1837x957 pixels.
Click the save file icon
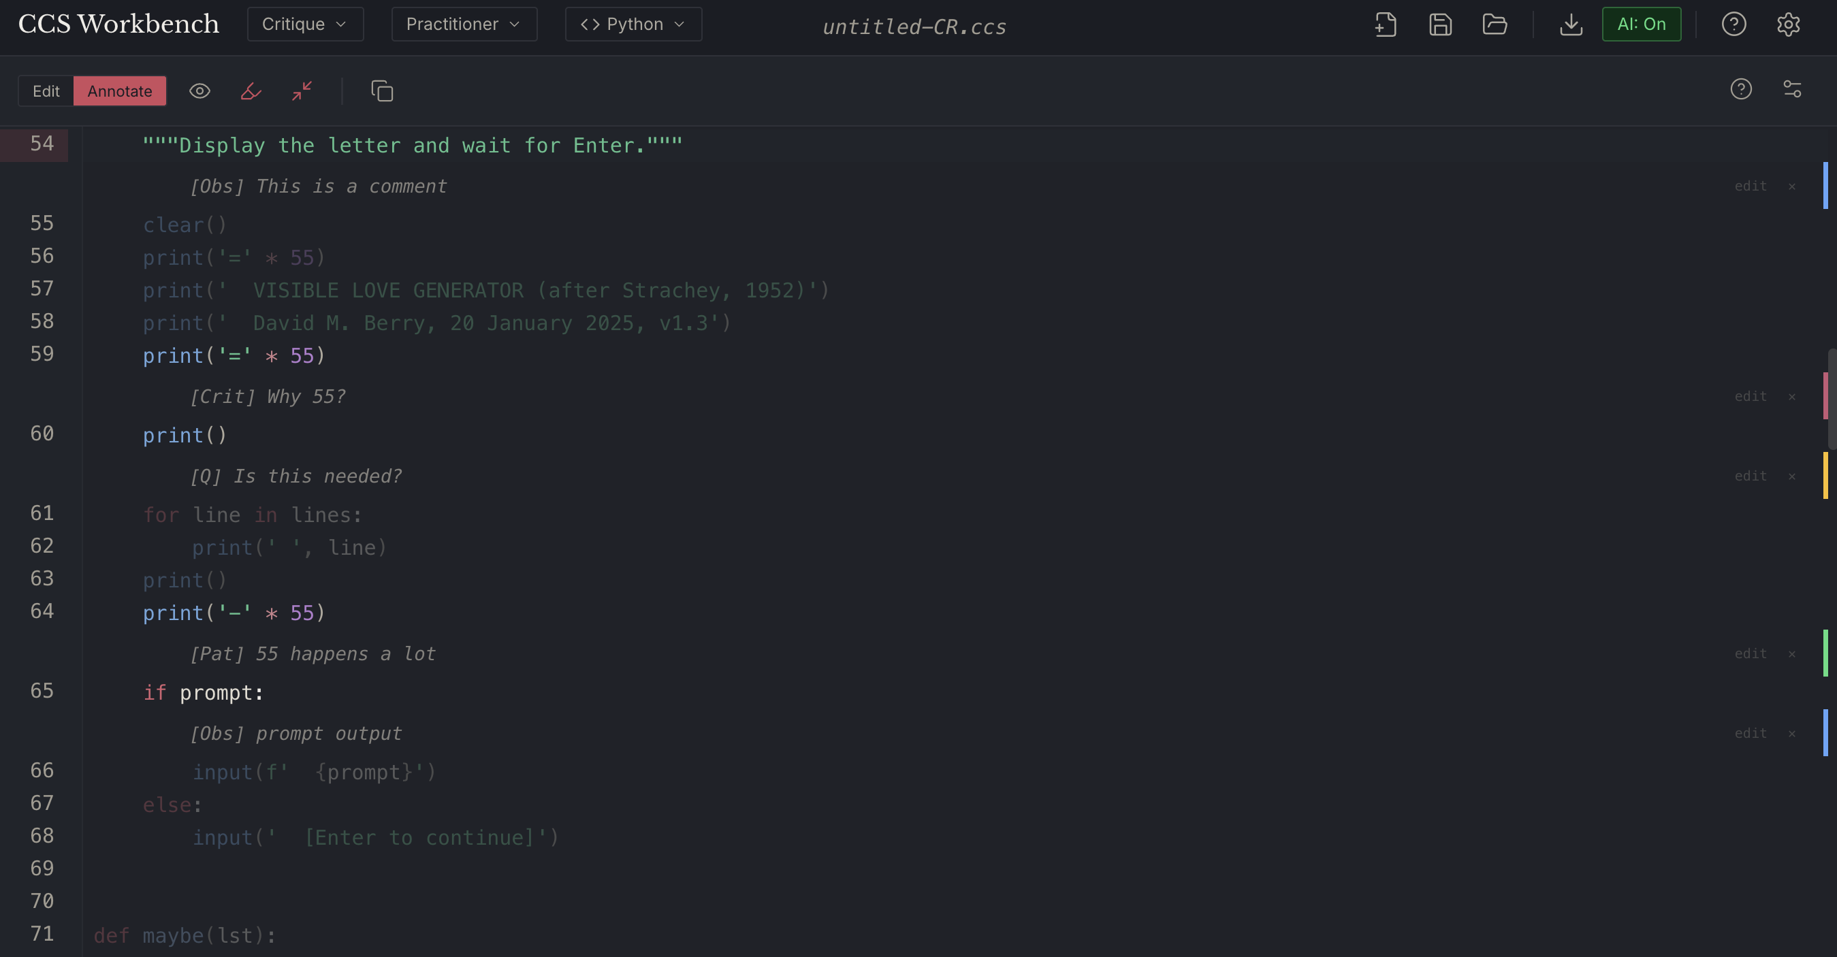click(1440, 25)
